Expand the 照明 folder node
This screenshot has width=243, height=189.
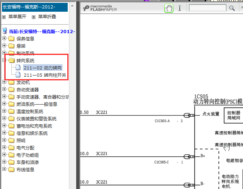(4, 140)
